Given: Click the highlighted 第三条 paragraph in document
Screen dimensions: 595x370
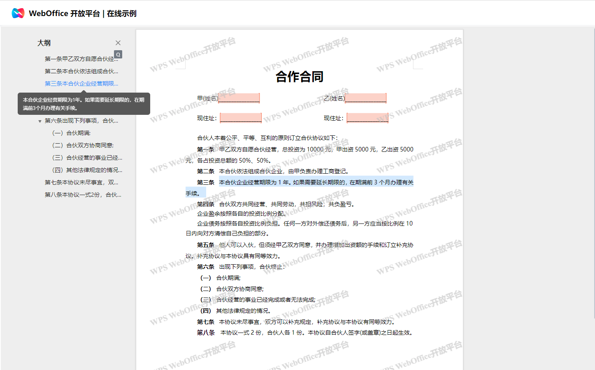Looking at the screenshot, I should click(x=300, y=188).
